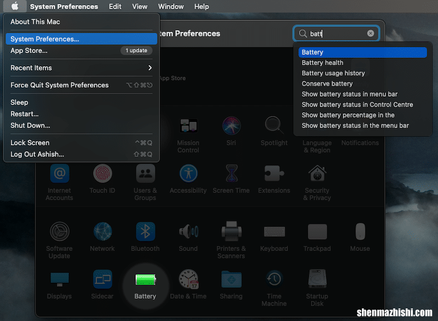The height and width of the screenshot is (321, 438).
Task: Open Printers & Scanners preferences
Action: 231,231
